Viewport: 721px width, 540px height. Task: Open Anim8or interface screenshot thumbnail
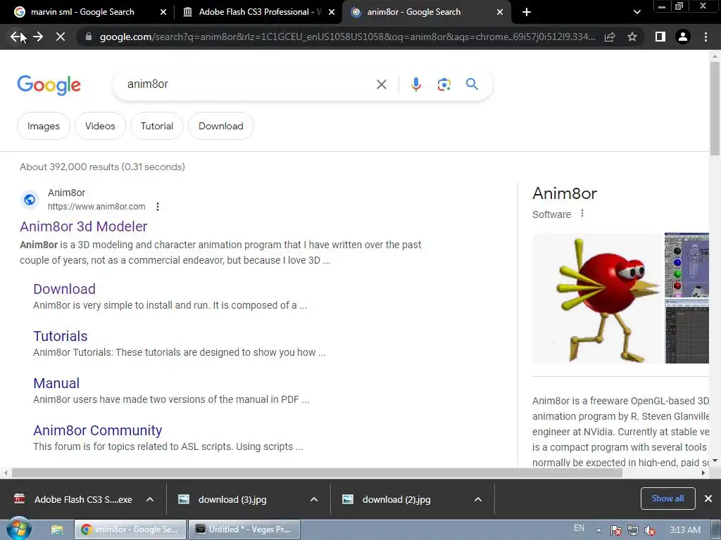686,265
